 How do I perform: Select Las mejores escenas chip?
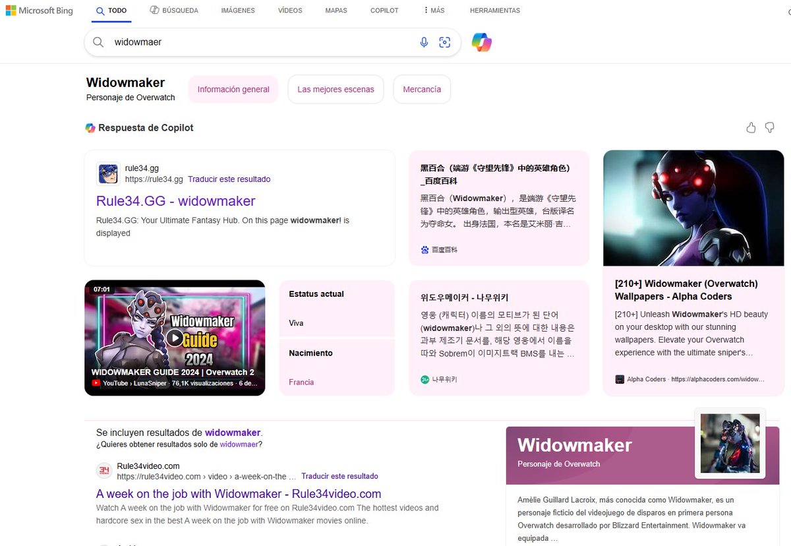point(336,89)
